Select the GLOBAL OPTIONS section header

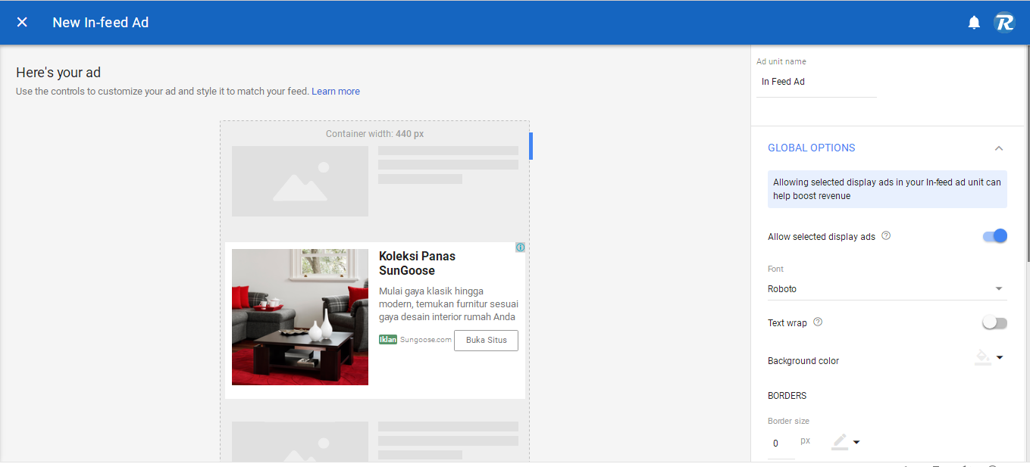[811, 148]
